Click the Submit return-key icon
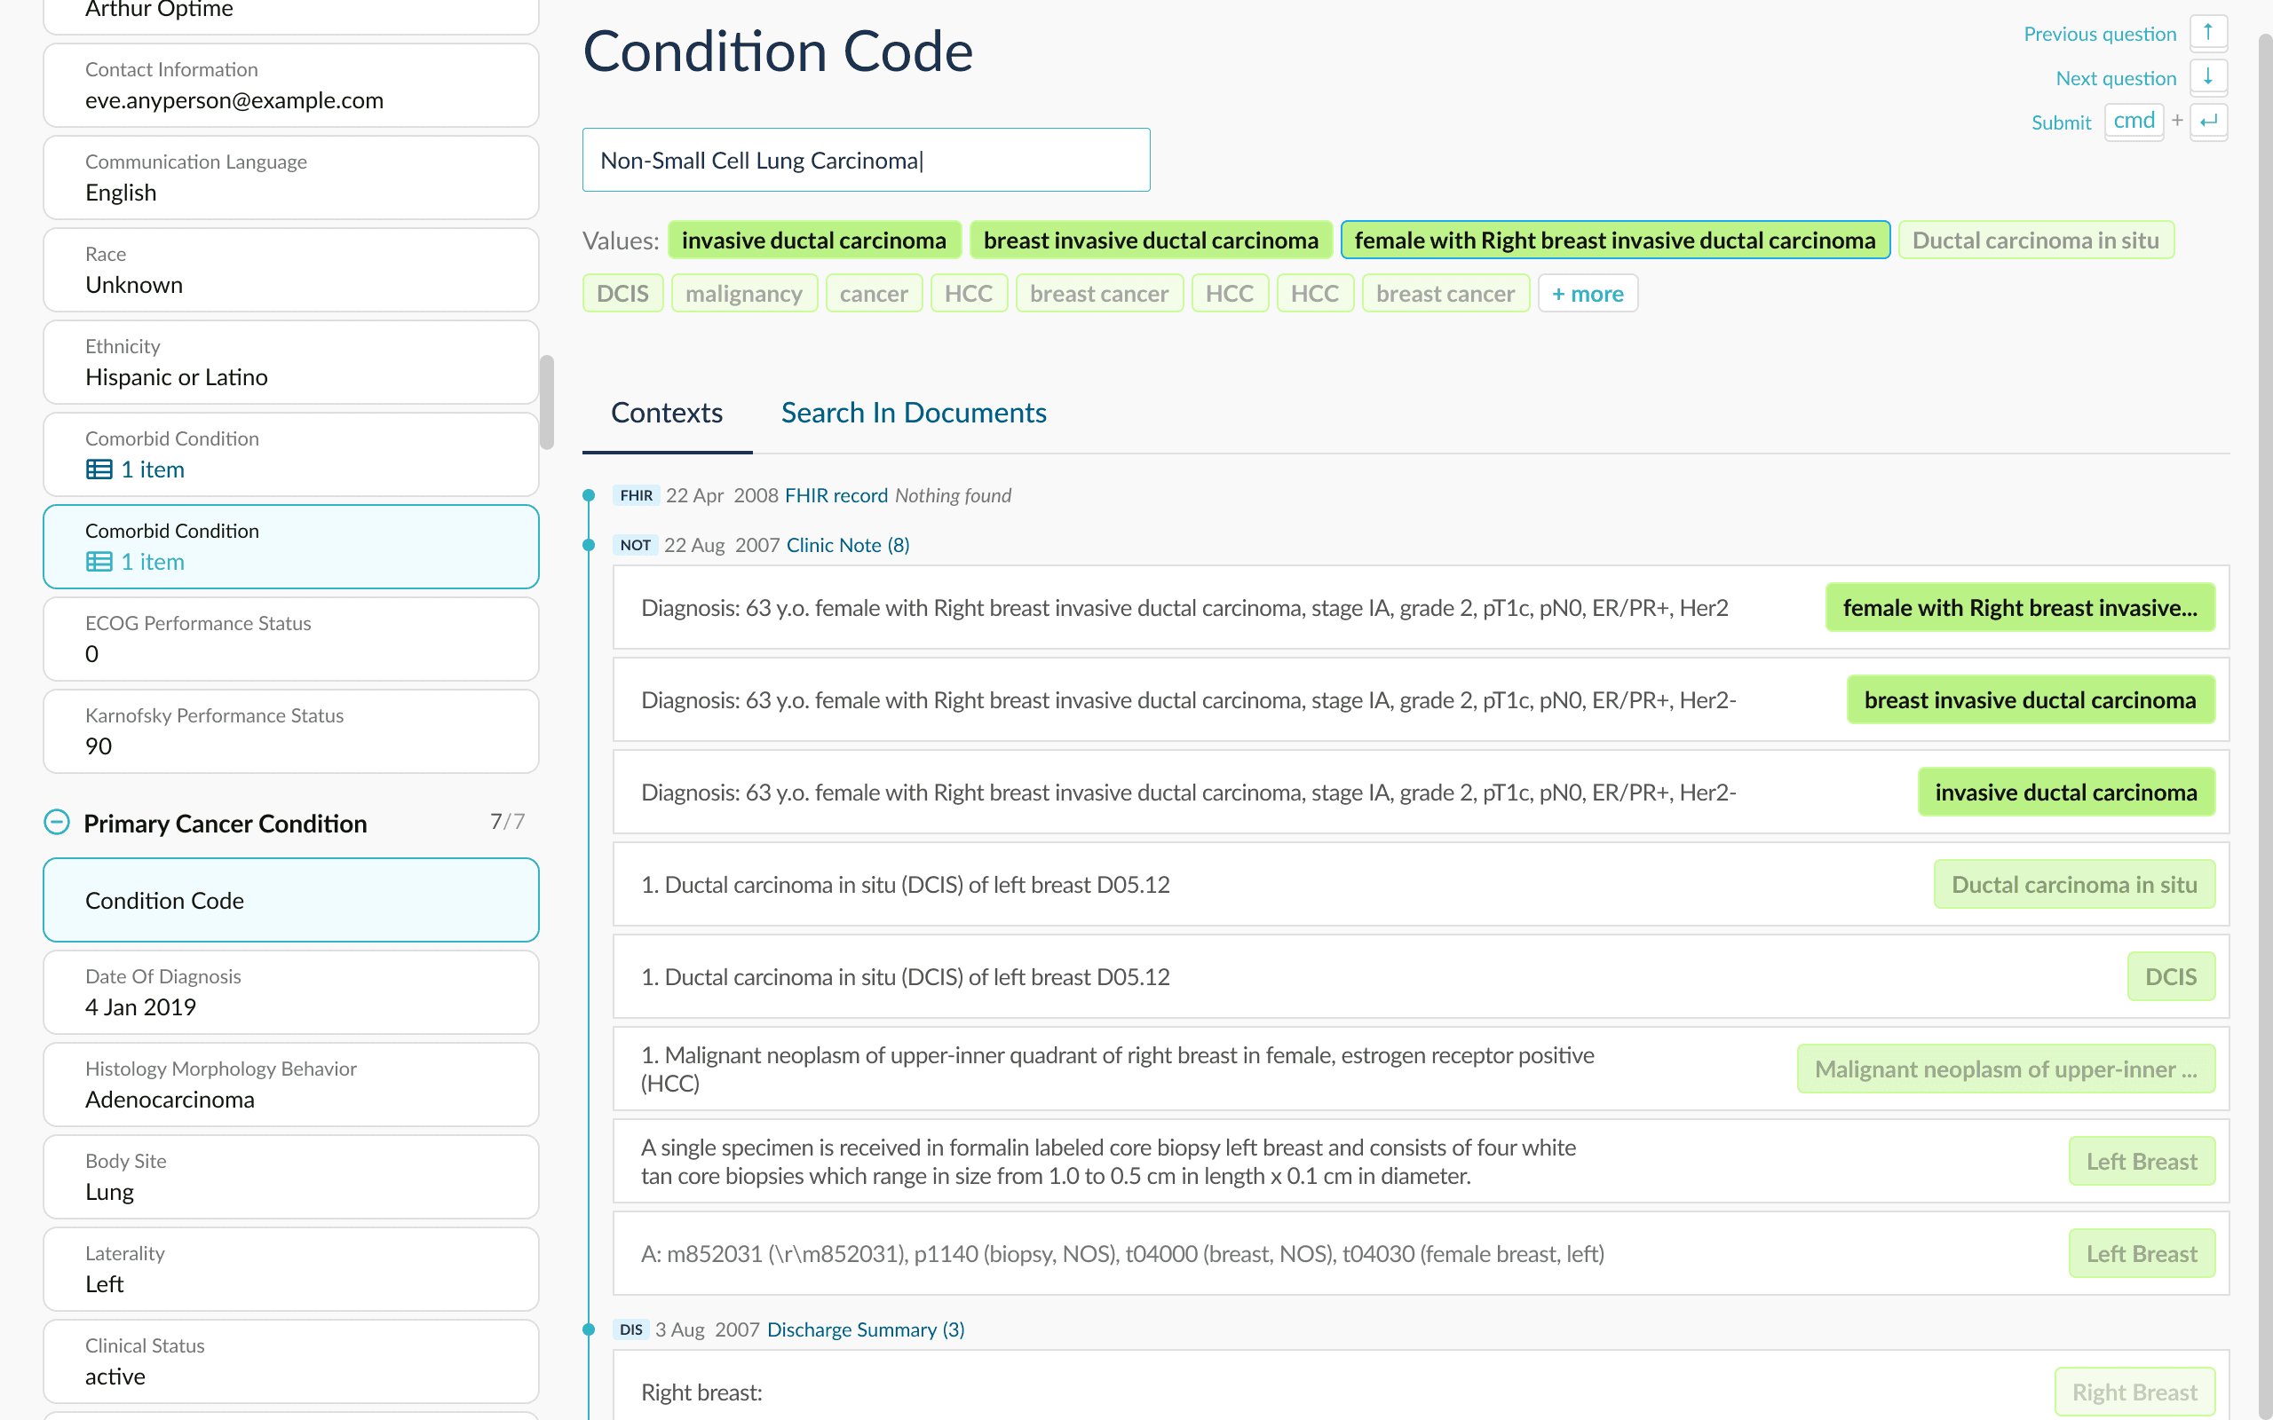Viewport: 2273px width, 1420px height. [x=2207, y=122]
